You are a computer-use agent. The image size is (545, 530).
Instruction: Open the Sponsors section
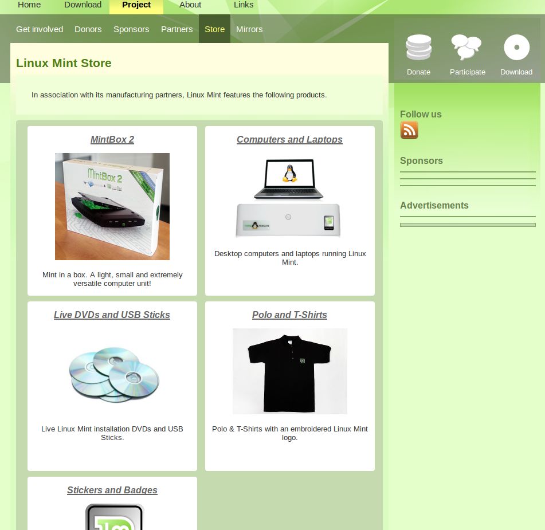click(131, 29)
